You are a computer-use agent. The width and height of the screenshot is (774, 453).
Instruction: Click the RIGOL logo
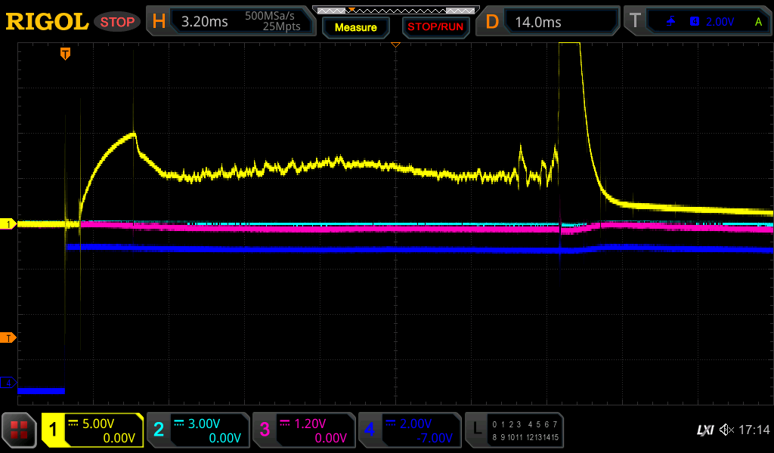pyautogui.click(x=47, y=21)
